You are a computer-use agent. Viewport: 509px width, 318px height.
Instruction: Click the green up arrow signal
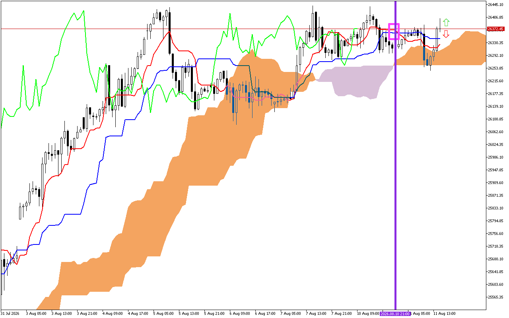446,22
